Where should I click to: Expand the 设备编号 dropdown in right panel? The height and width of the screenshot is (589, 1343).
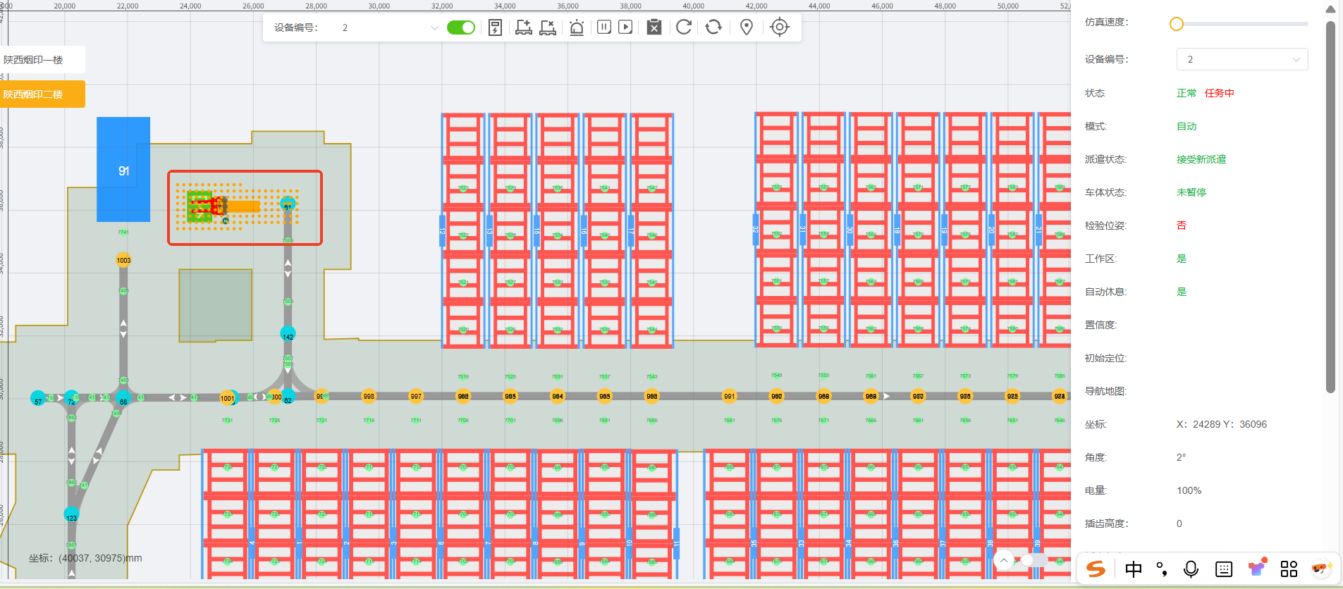coord(1241,59)
